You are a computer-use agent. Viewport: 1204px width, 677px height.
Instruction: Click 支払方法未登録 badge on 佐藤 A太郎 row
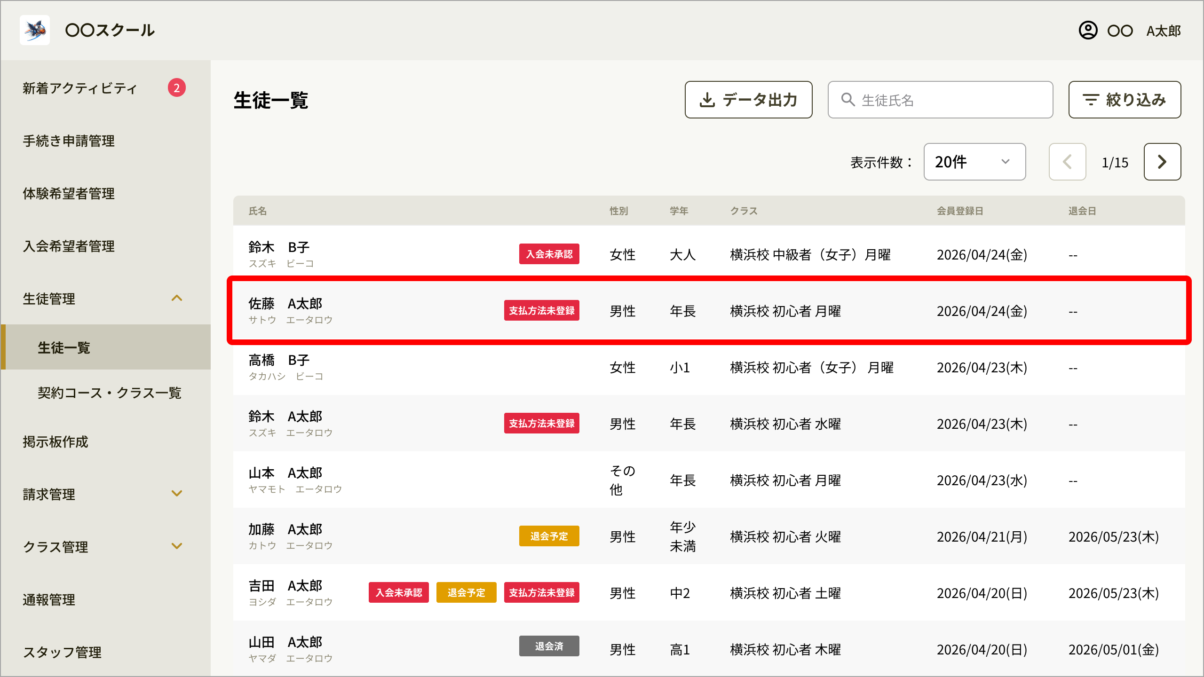coord(541,310)
